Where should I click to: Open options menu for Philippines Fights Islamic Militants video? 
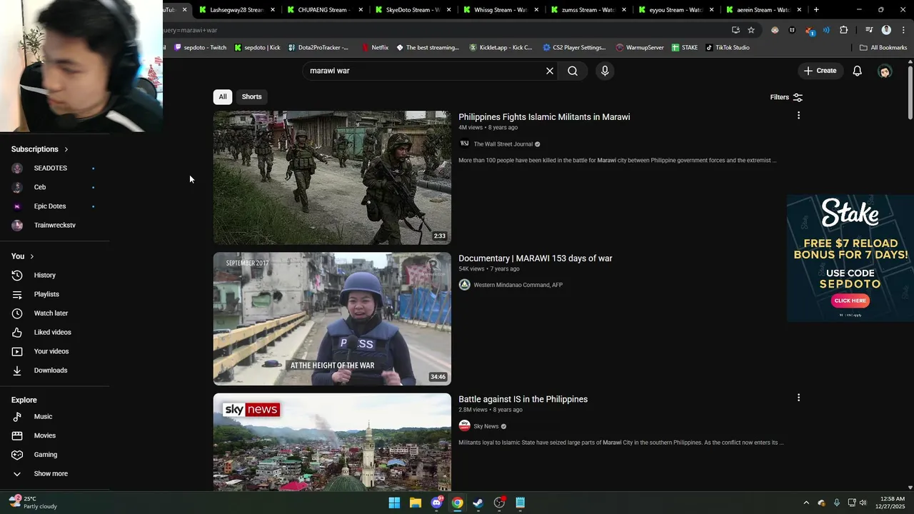point(798,116)
